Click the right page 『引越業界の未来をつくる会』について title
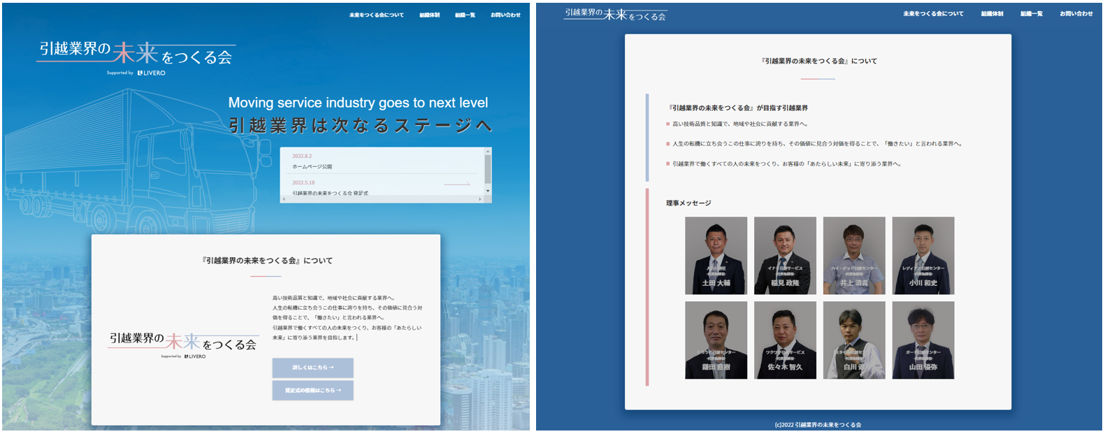The height and width of the screenshot is (434, 1105). pyautogui.click(x=818, y=62)
